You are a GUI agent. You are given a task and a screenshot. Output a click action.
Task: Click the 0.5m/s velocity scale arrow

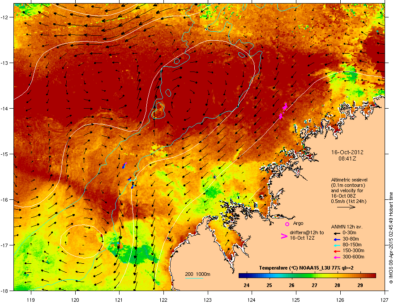click(346, 207)
